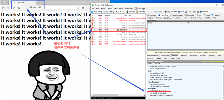Select the request HexView inspector tab

coord(178,18)
